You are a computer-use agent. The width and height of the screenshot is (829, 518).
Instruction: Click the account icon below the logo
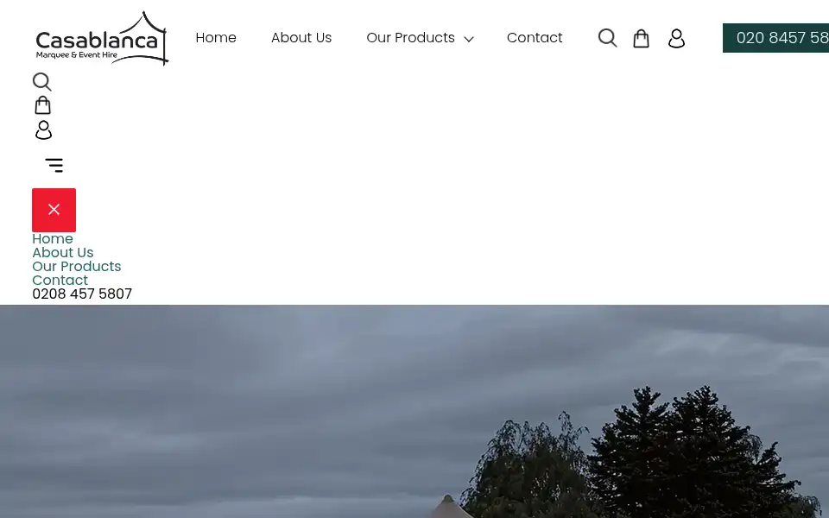click(43, 129)
